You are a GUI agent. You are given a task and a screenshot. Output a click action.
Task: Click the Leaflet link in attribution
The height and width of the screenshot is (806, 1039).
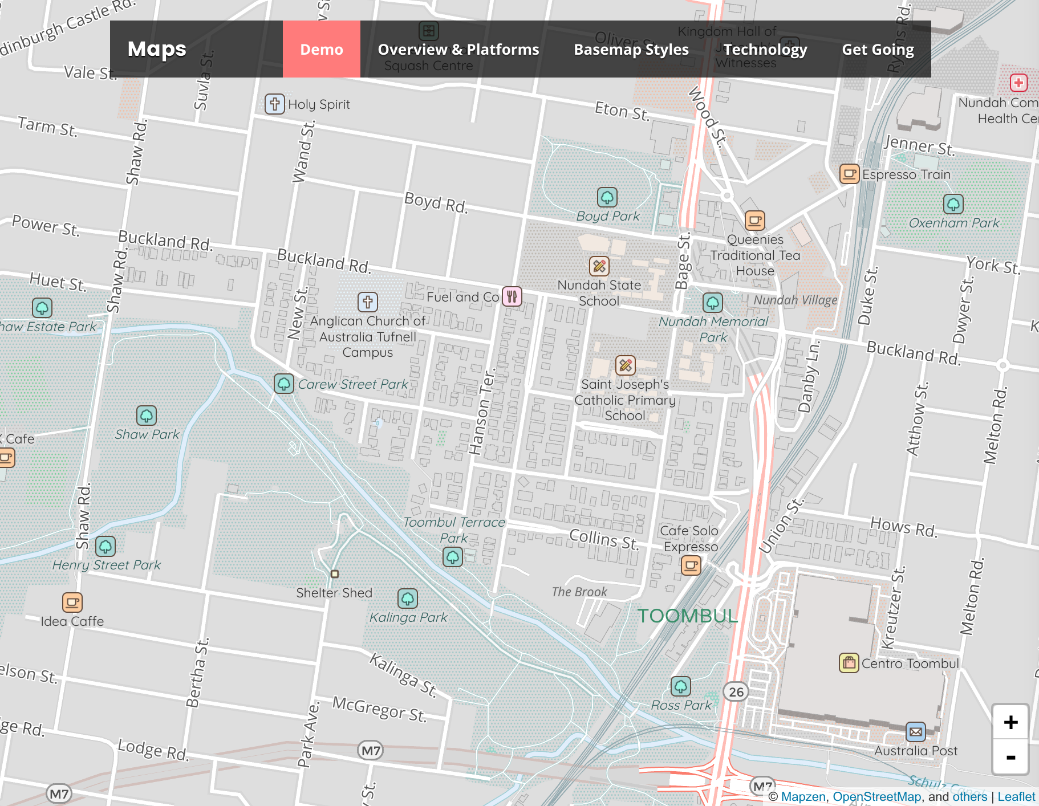[1017, 796]
